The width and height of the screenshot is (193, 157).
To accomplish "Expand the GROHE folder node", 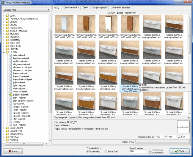I will (x=4, y=25).
